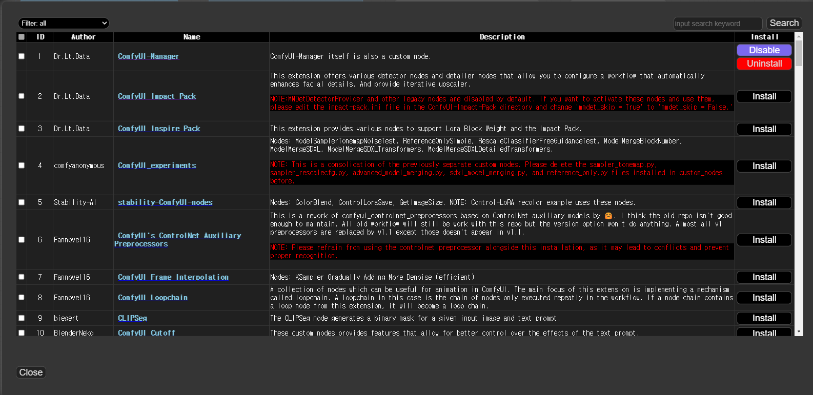
Task: Open the ComfyUI-Manager link
Action: click(148, 56)
